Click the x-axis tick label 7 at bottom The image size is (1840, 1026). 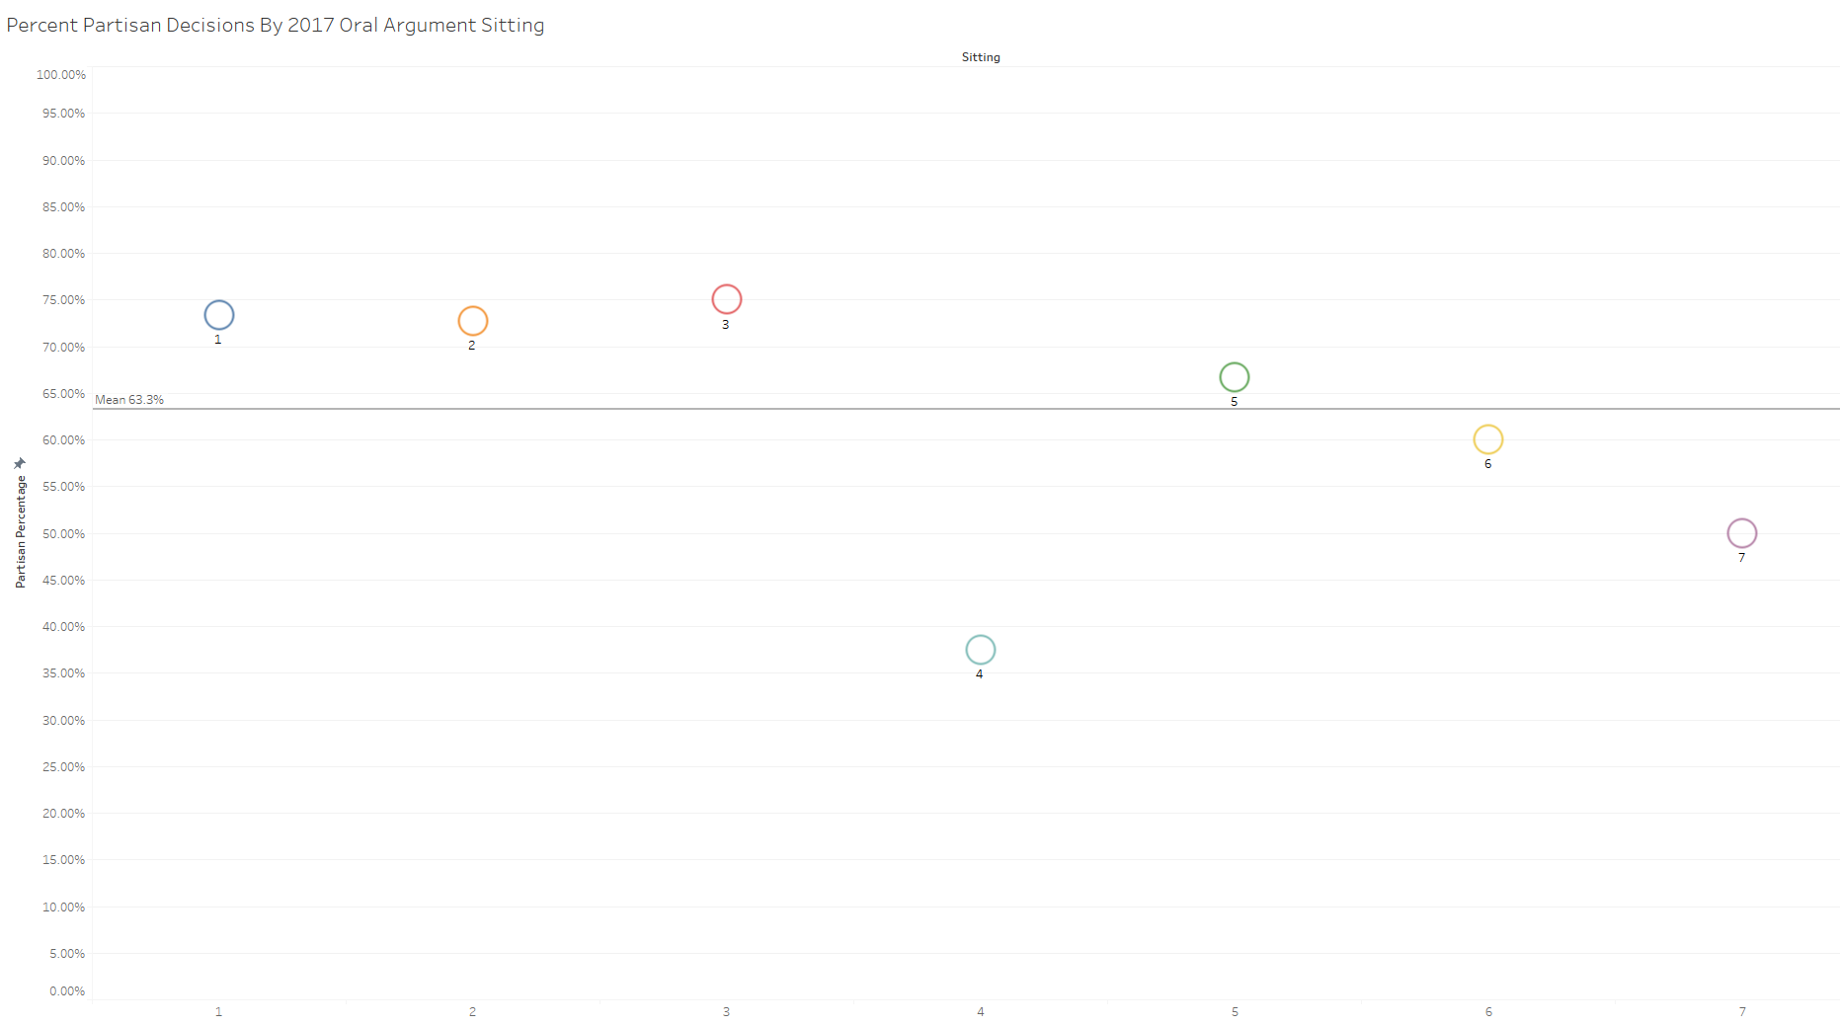pyautogui.click(x=1742, y=1012)
